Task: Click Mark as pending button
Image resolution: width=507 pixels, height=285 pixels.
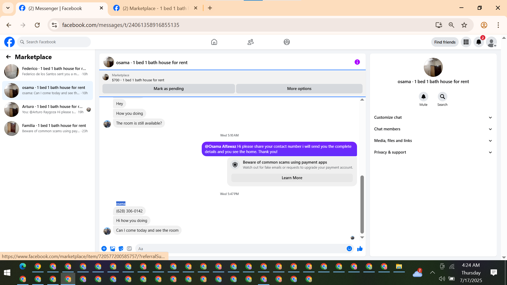Action: tap(168, 89)
